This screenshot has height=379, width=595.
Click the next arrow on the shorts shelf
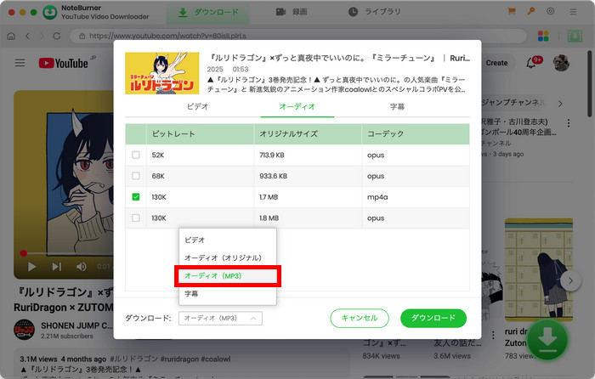click(x=570, y=281)
